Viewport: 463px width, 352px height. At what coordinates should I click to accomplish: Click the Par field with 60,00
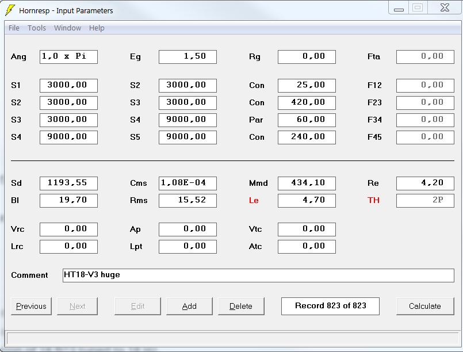[x=307, y=120]
